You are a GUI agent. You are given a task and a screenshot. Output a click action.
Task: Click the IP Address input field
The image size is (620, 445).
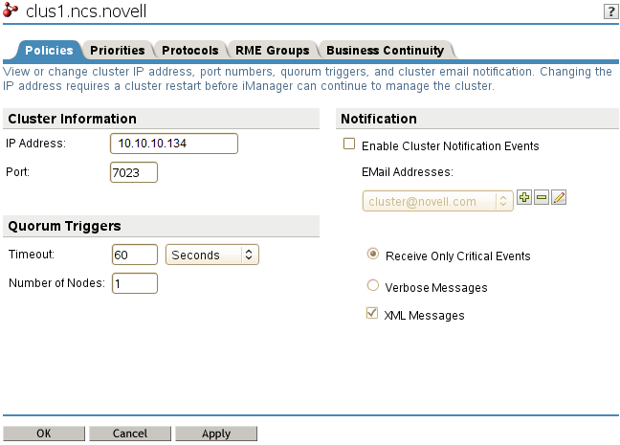(x=173, y=144)
